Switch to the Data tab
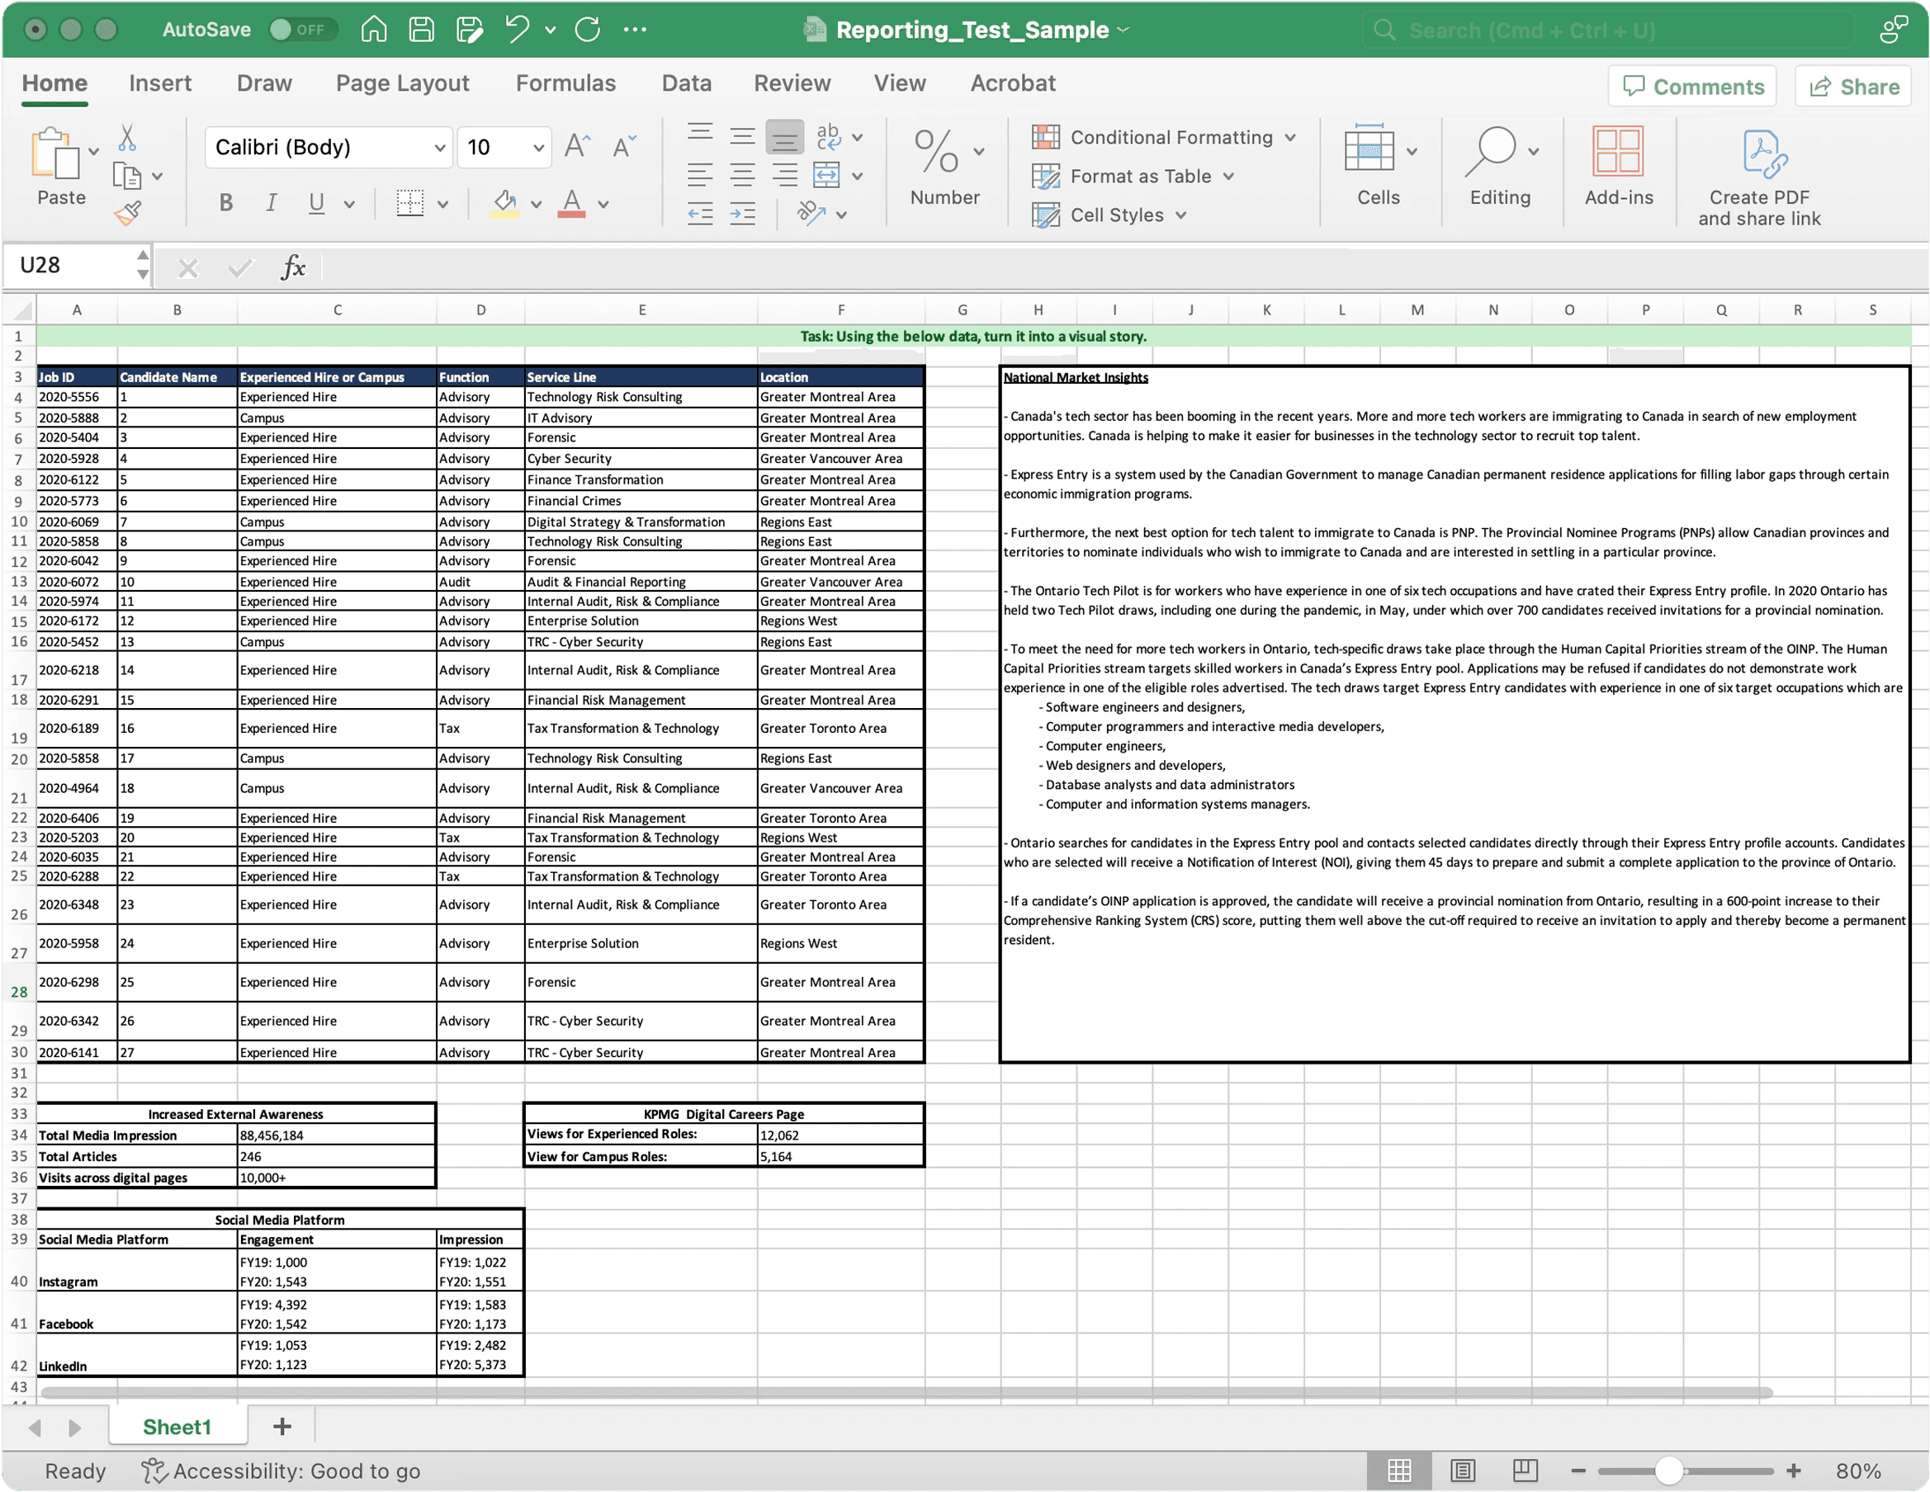This screenshot has height=1492, width=1930. 687,83
